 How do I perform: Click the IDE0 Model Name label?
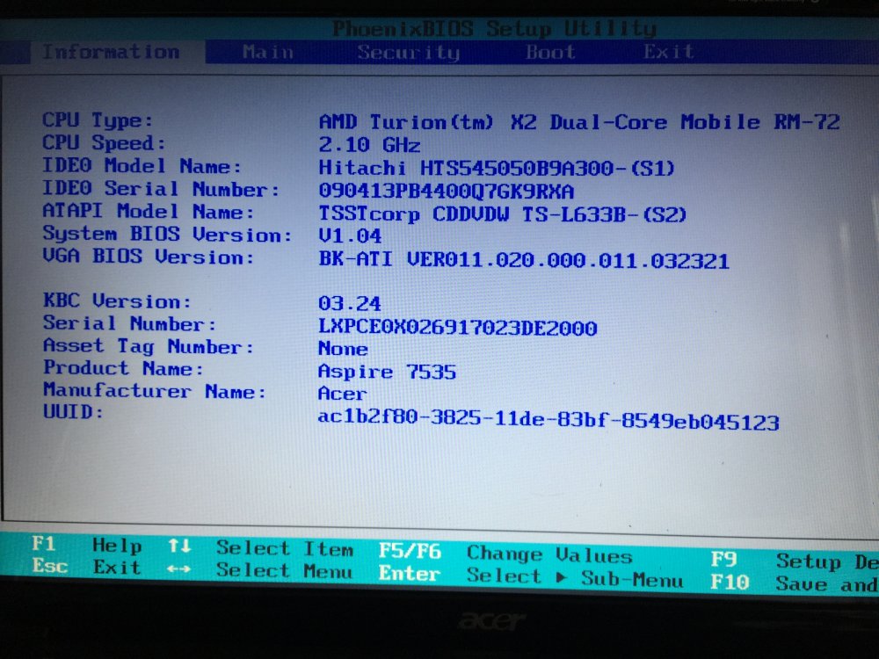(x=142, y=166)
